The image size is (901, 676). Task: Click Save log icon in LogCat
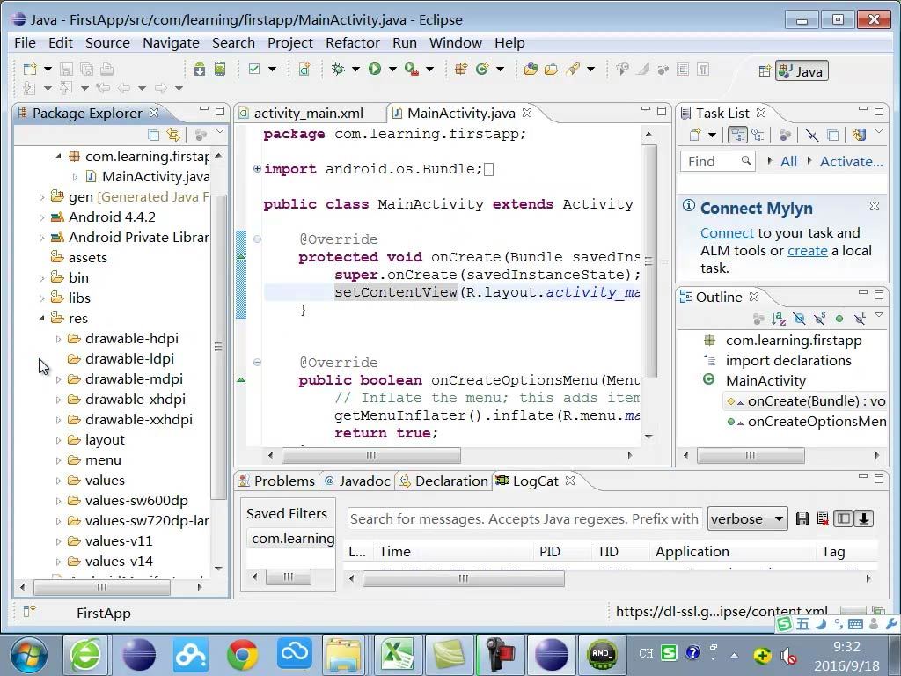coord(802,519)
